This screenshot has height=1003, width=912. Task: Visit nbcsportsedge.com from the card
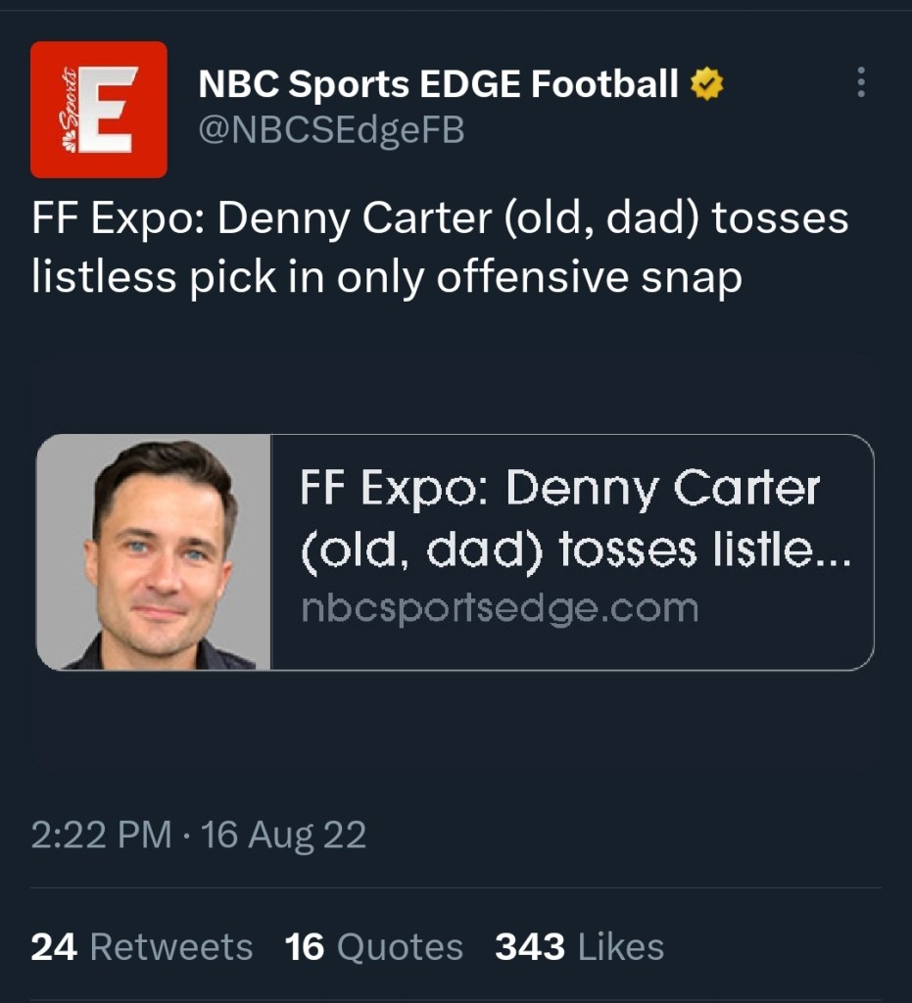[x=500, y=609]
